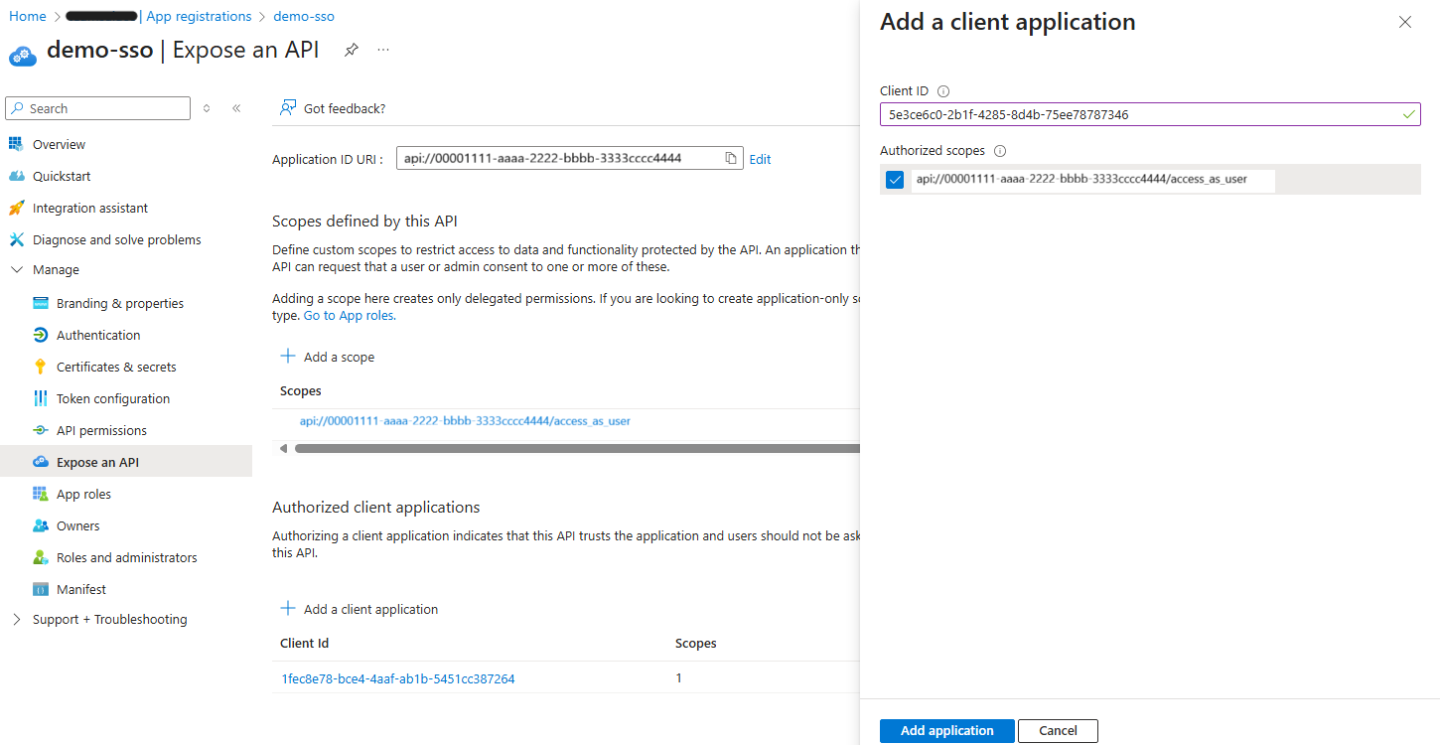Open Token configuration

coord(112,398)
